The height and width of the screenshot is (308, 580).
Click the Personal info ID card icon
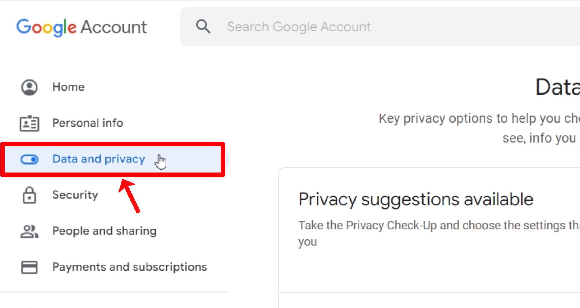[29, 123]
